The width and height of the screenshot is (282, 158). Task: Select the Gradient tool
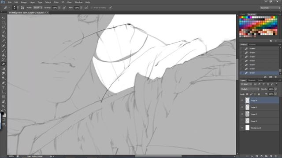[x=3, y=69]
